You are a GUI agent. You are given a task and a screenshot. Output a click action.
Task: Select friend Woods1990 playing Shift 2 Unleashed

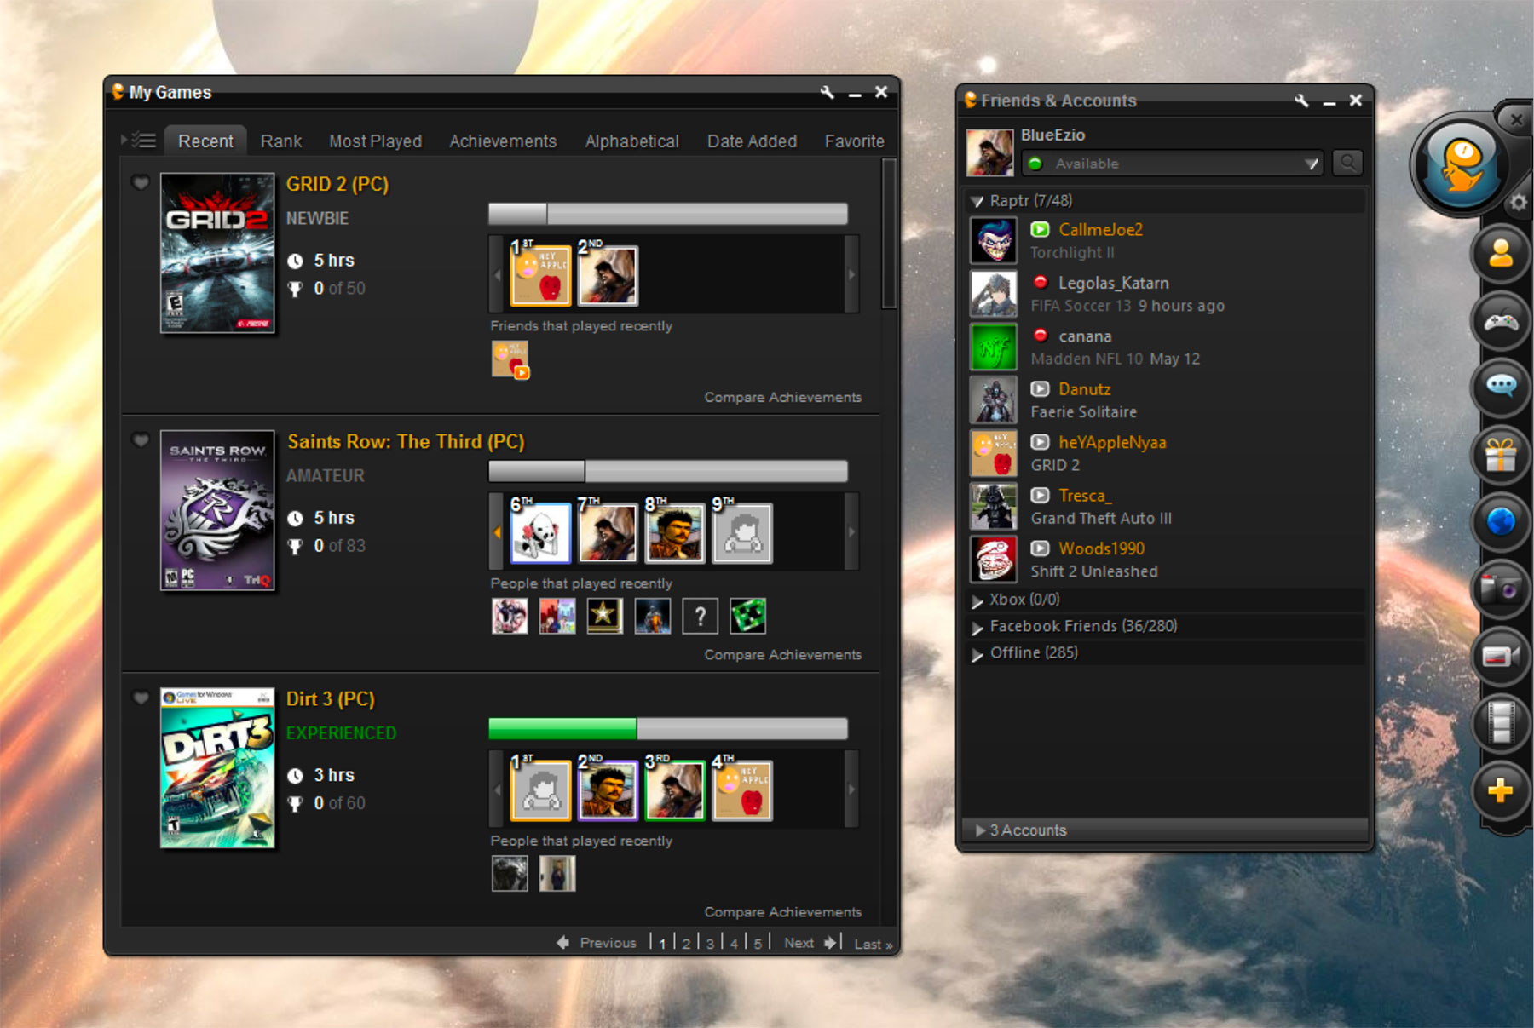pyautogui.click(x=1166, y=560)
